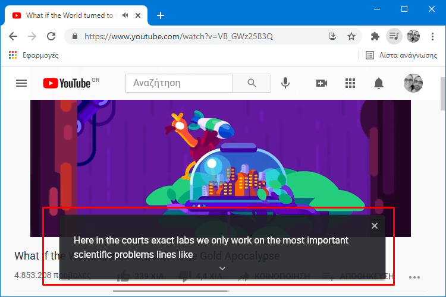Open the Εφαρμογές apps shortcut
Screen dimensions: 446x297
(33, 55)
